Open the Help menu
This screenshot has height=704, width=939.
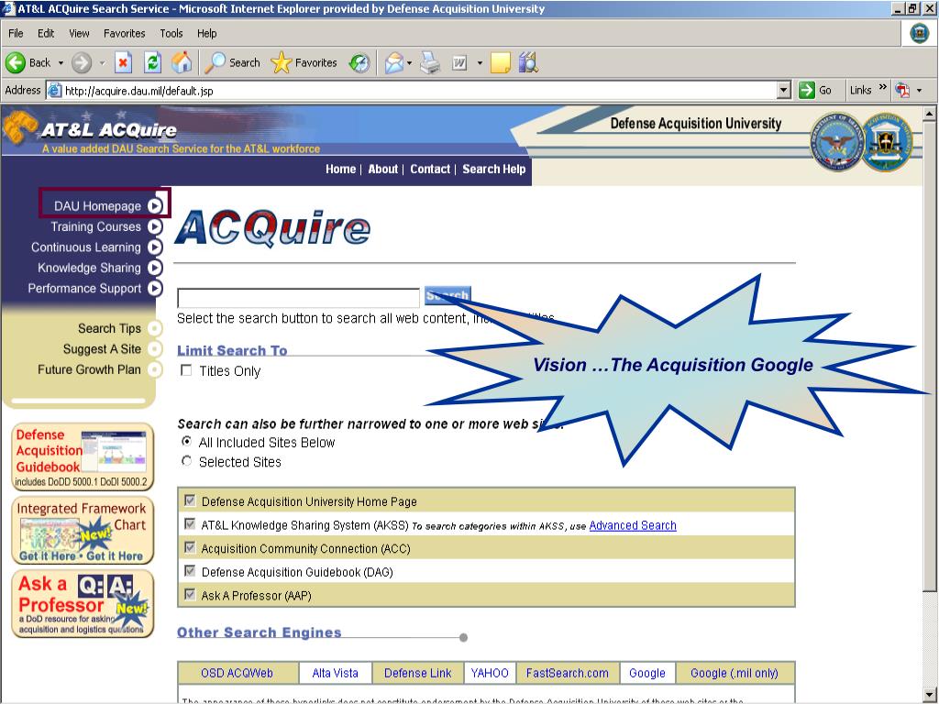(x=207, y=34)
